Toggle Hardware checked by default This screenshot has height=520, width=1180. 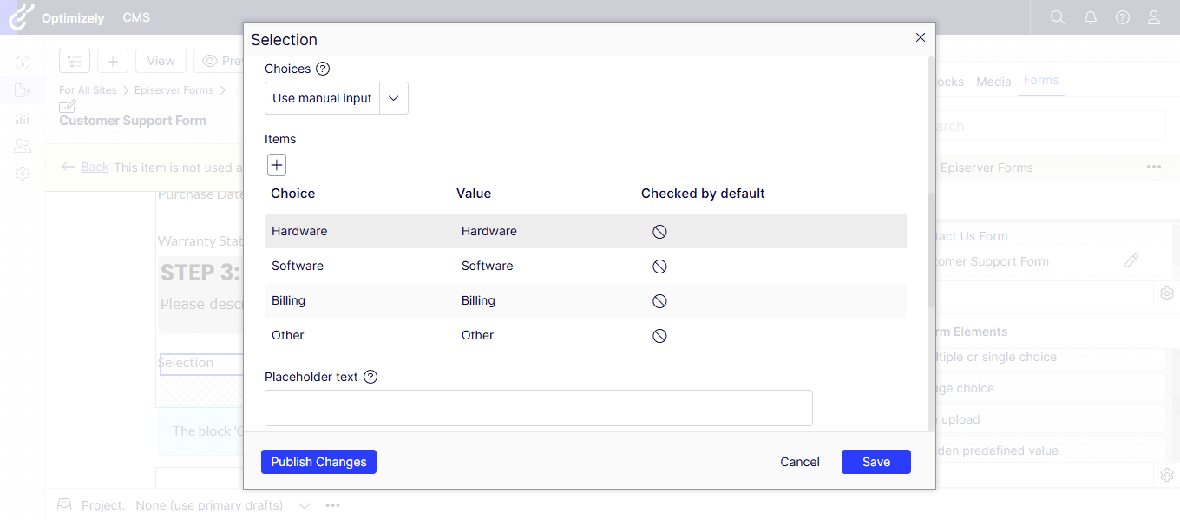[x=659, y=232]
